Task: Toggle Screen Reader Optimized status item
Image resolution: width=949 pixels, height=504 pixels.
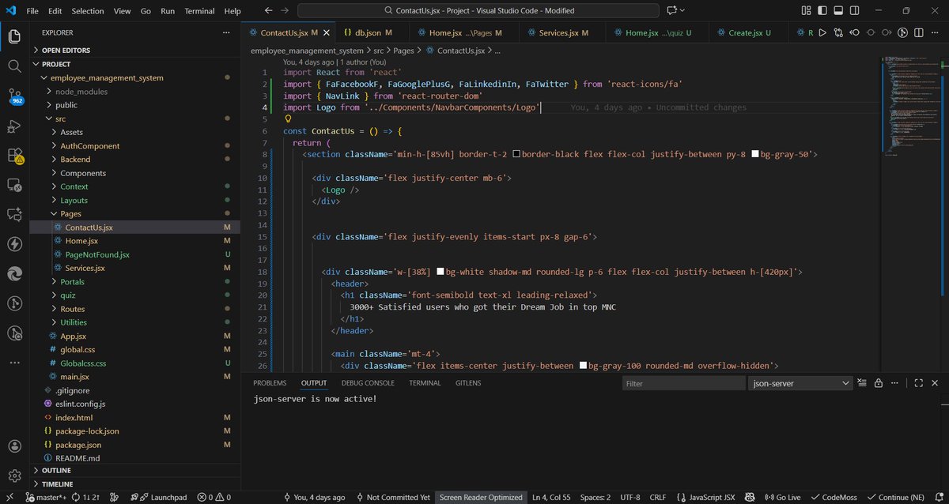Action: 482,497
